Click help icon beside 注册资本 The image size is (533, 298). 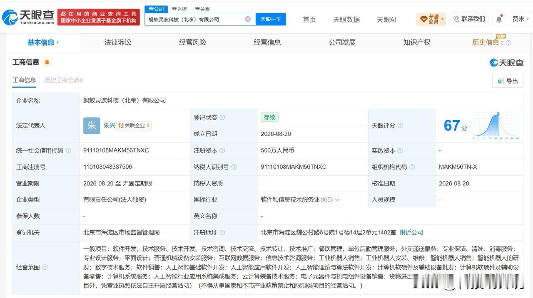tap(222, 150)
